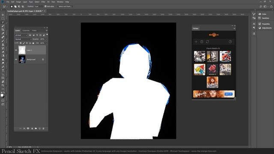
Task: Open the Image menu
Action: 18,2
